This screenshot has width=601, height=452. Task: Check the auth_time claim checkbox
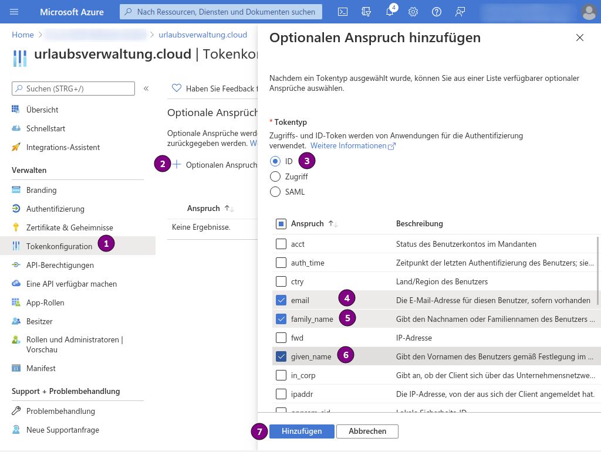point(281,263)
